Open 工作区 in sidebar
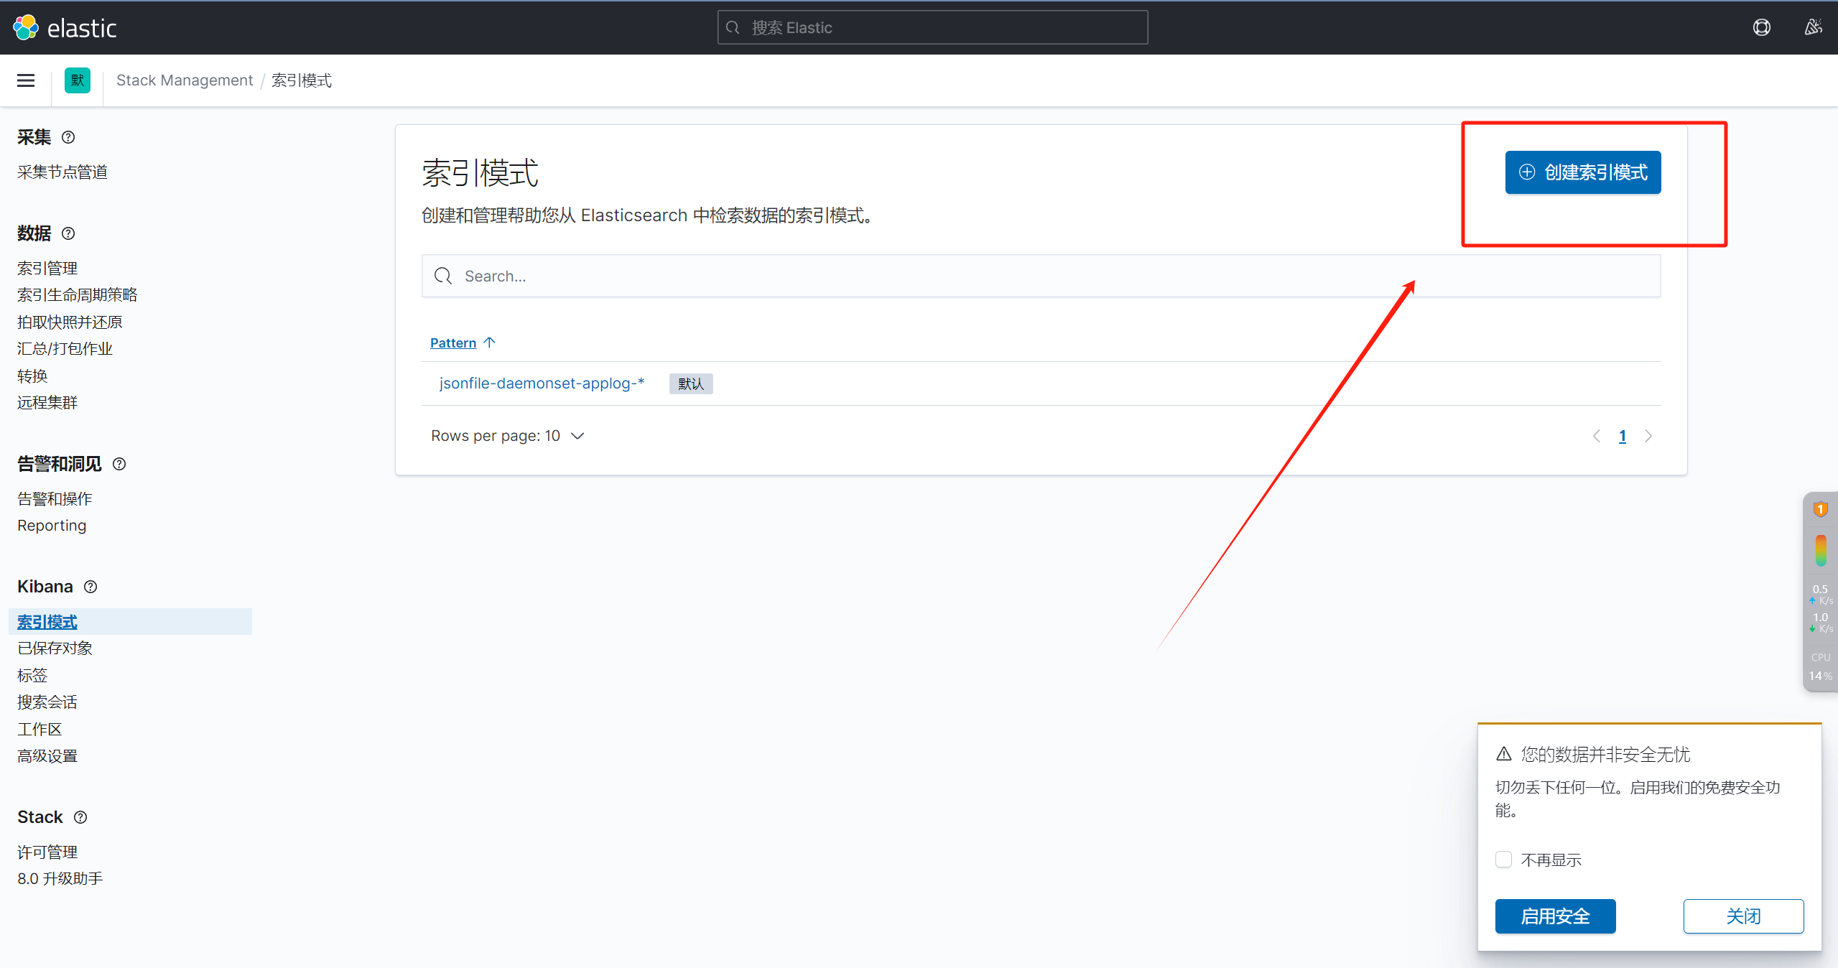This screenshot has height=968, width=1838. pyautogui.click(x=40, y=730)
